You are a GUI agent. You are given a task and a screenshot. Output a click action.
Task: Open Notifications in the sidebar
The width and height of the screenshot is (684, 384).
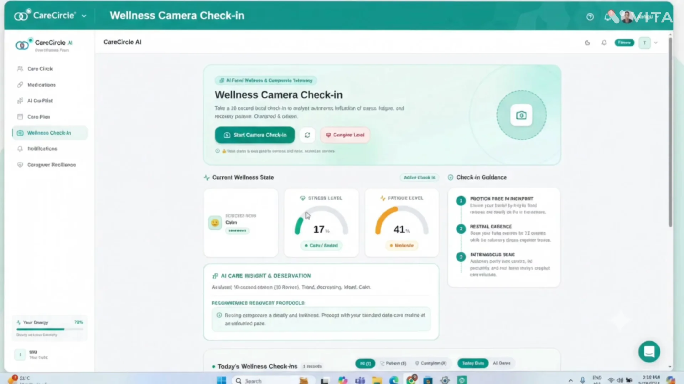pos(42,149)
